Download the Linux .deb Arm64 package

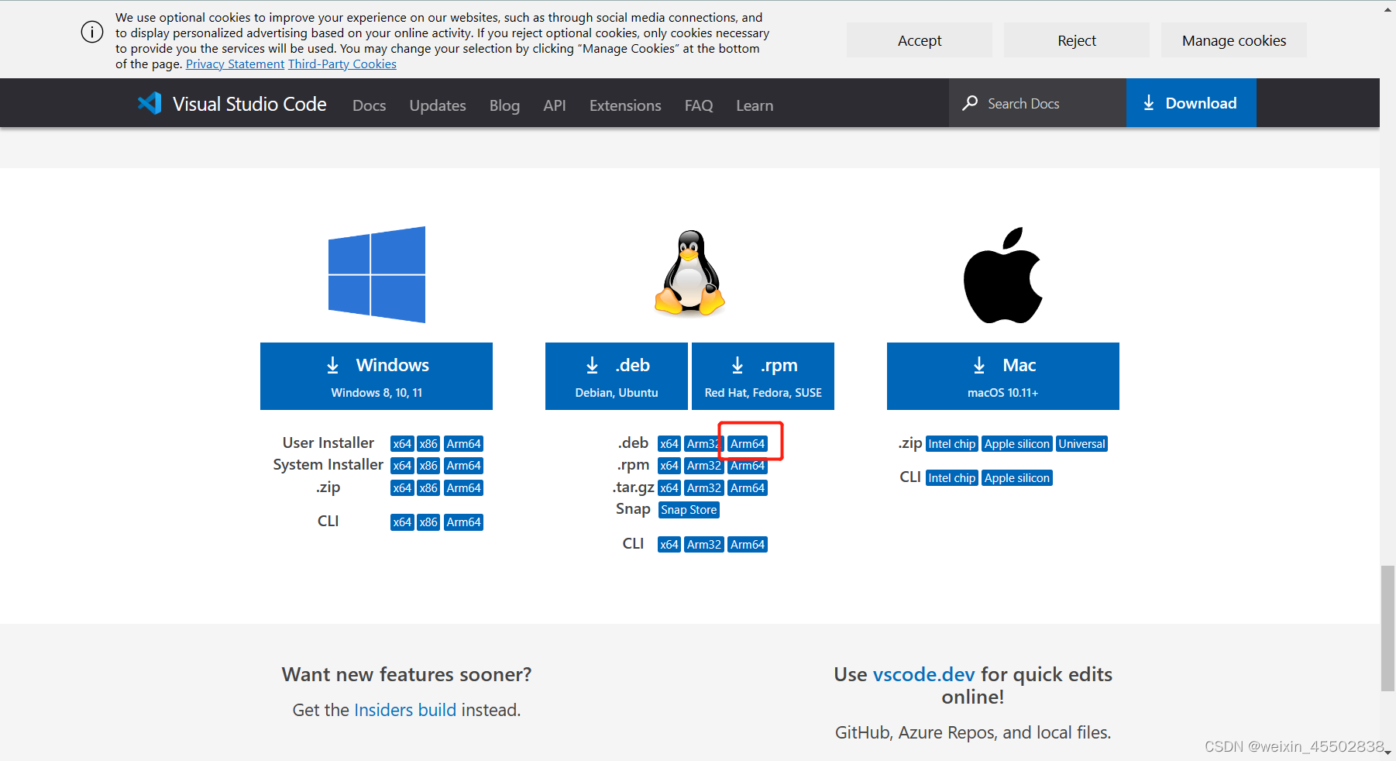pos(748,444)
